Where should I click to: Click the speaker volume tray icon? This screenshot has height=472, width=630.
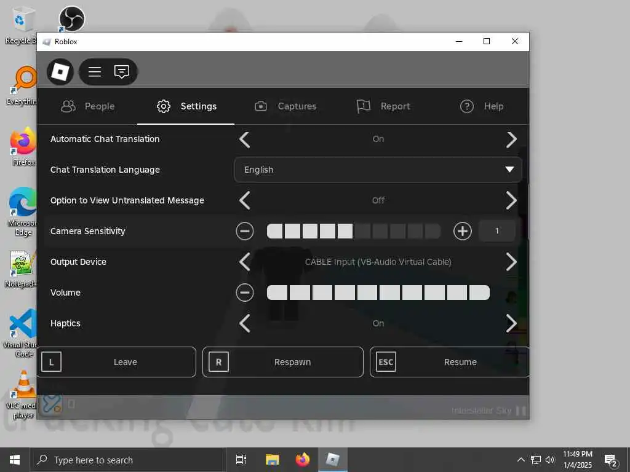coord(549,460)
